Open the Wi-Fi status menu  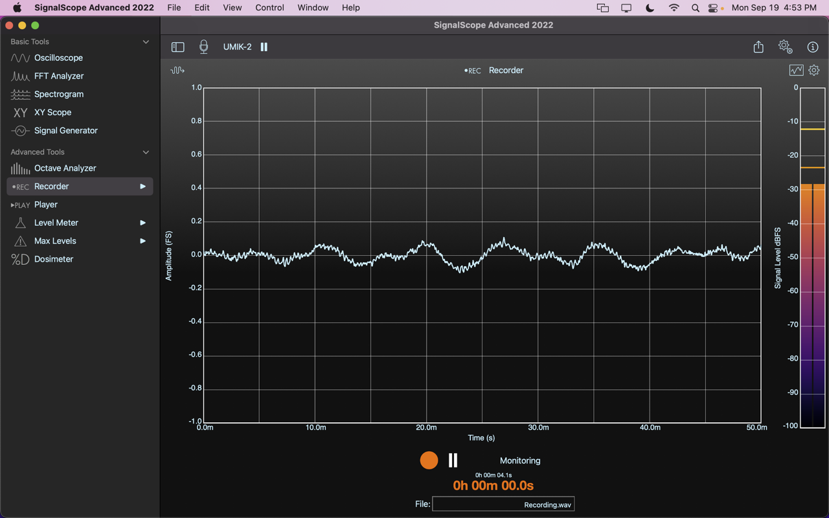point(674,8)
